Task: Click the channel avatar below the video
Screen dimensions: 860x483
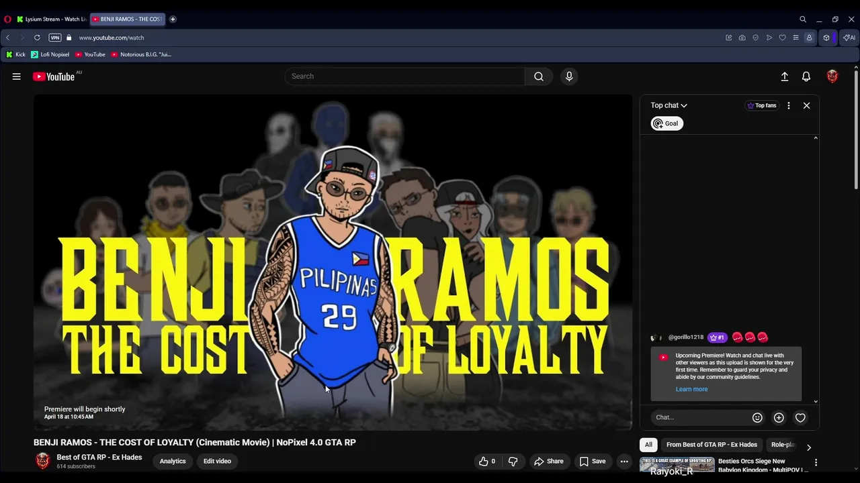Action: [42, 461]
